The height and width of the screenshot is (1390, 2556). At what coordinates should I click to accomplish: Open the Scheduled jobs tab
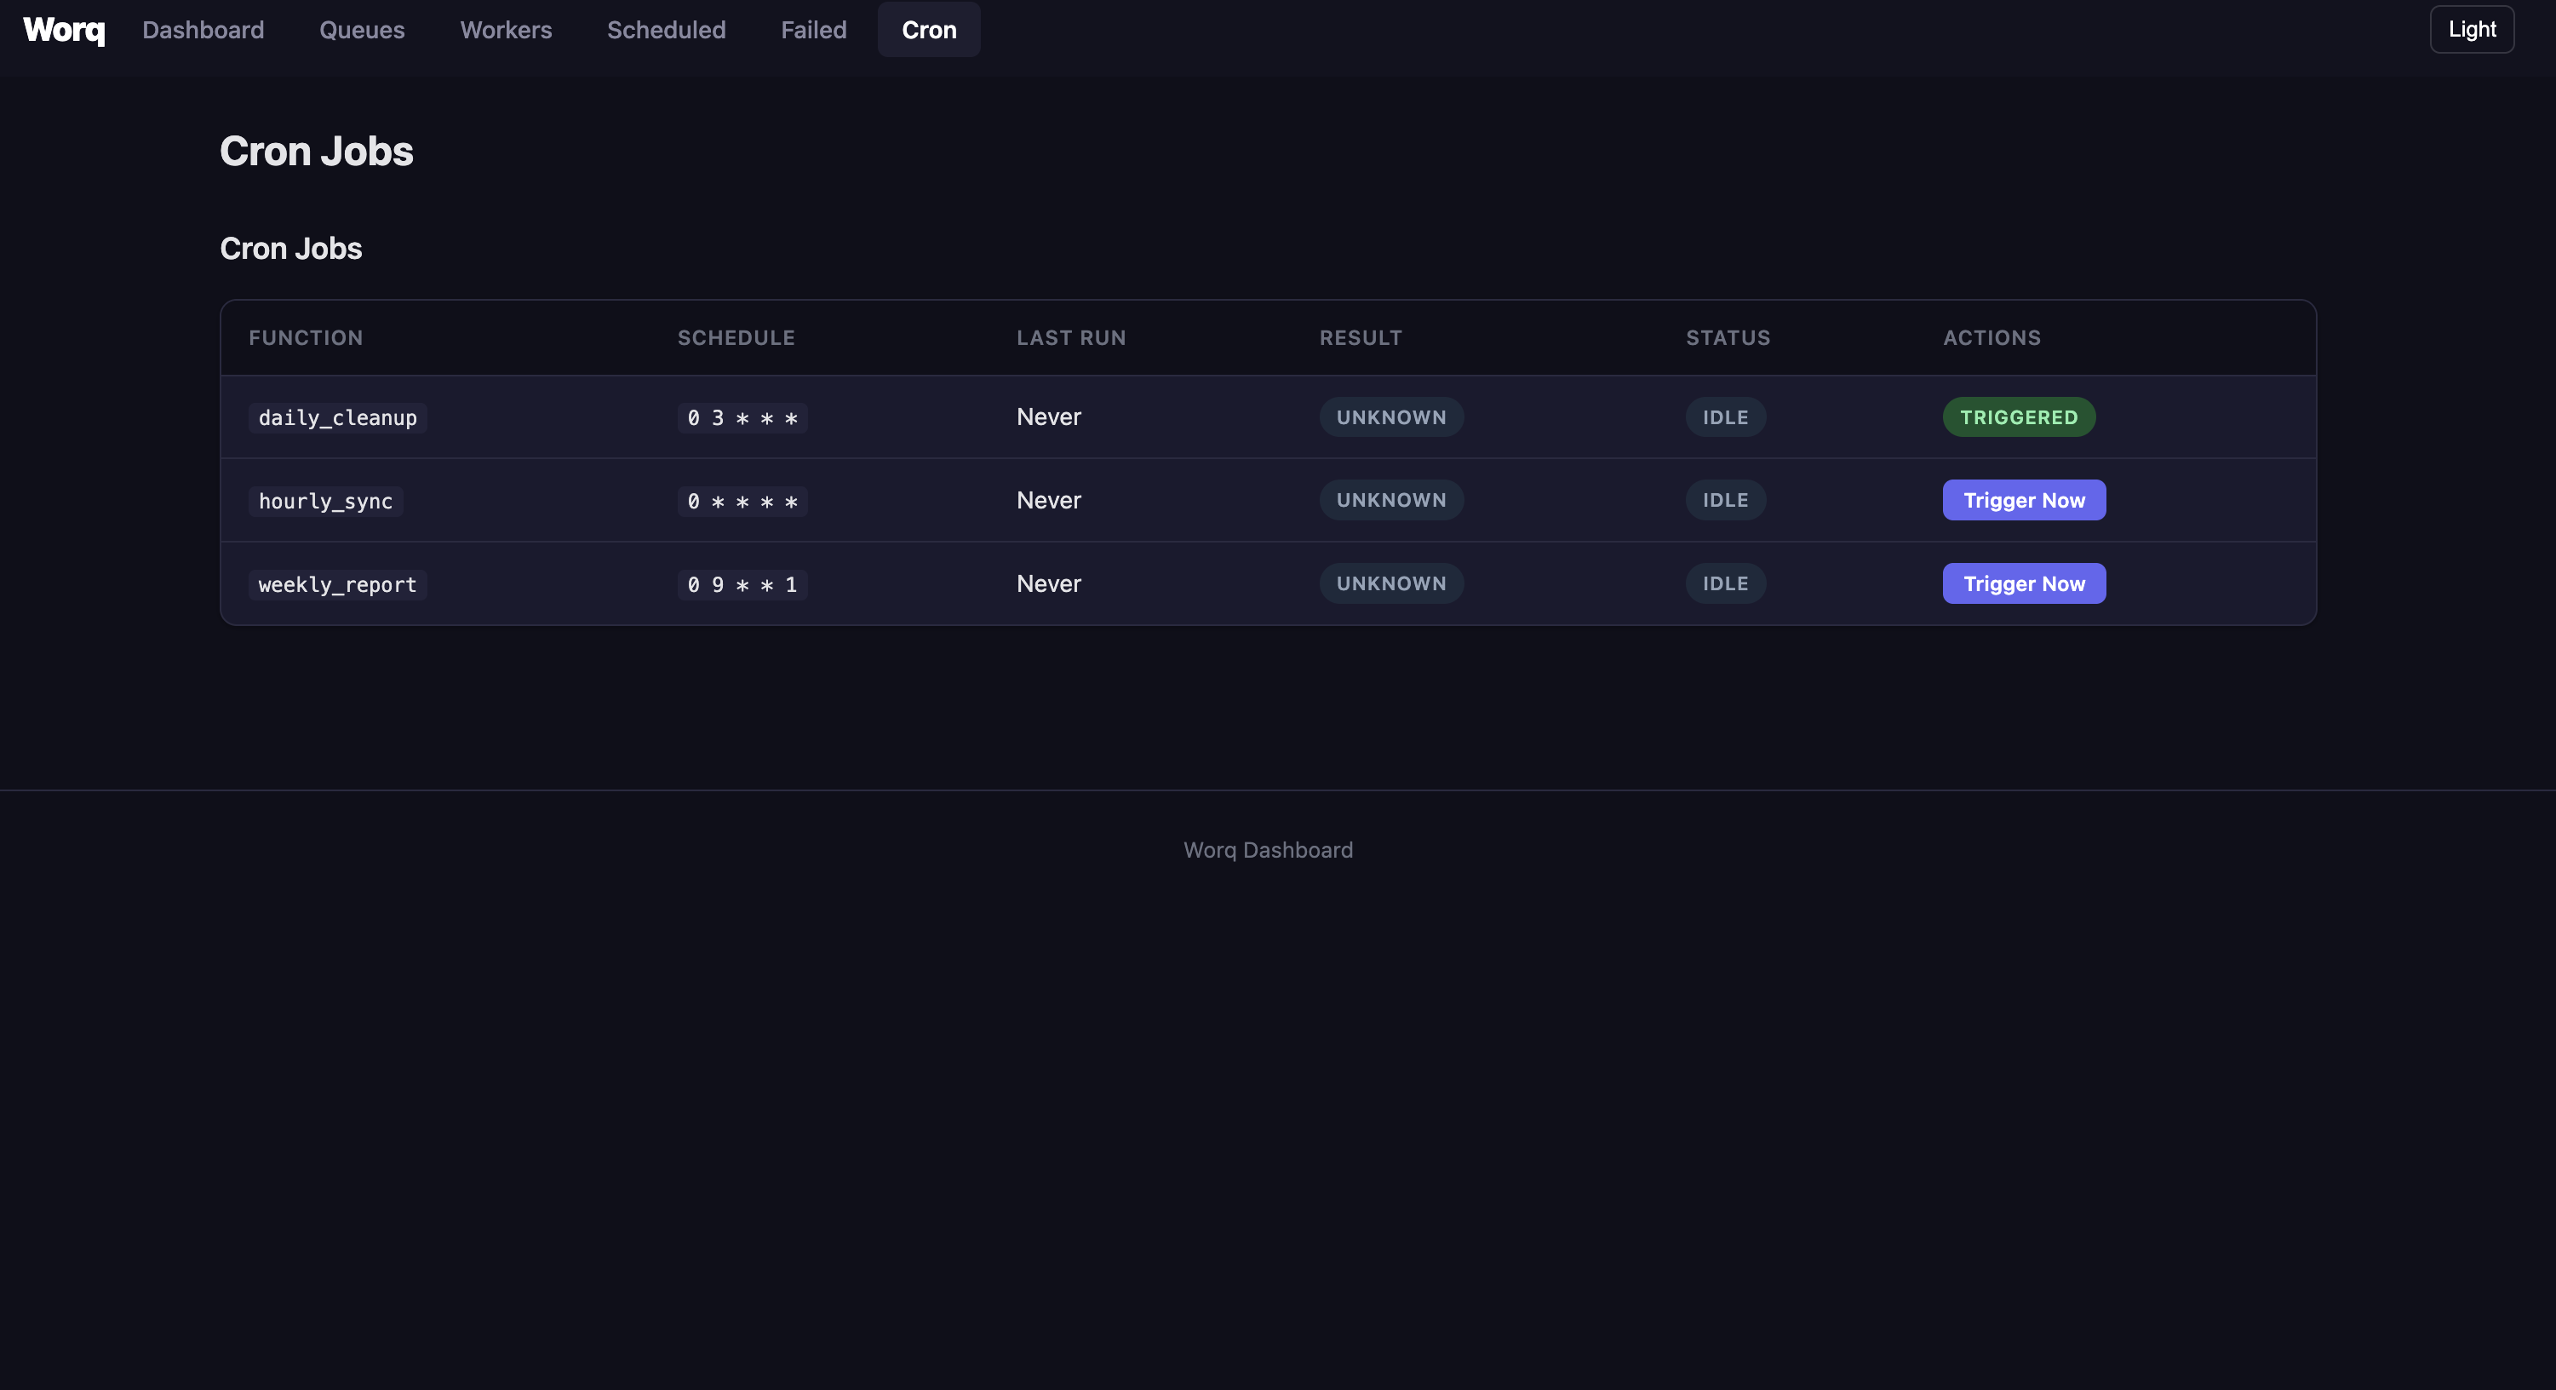click(x=667, y=30)
